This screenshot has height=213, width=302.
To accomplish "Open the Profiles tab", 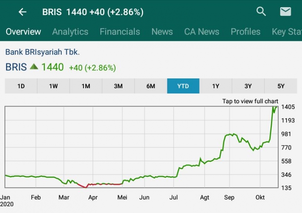I will 246,31.
